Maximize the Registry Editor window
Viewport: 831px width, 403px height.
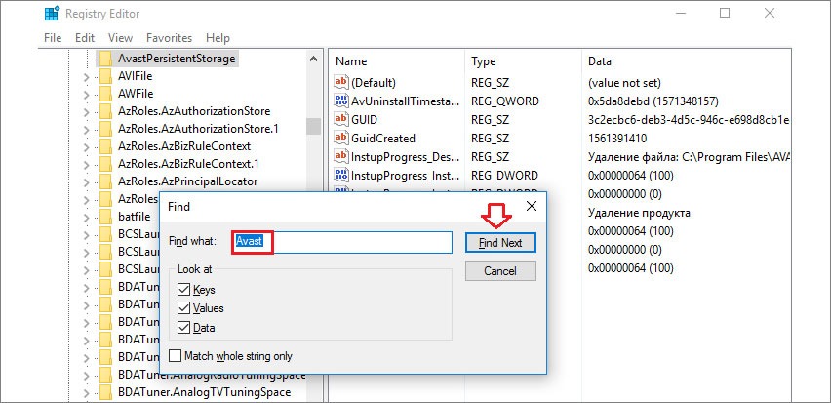[x=725, y=14]
